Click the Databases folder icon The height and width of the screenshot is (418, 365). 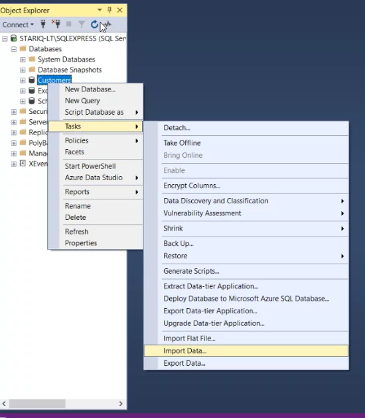pyautogui.click(x=23, y=48)
